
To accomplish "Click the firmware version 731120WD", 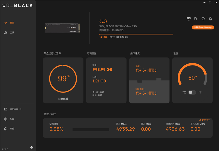I will 118,30.
